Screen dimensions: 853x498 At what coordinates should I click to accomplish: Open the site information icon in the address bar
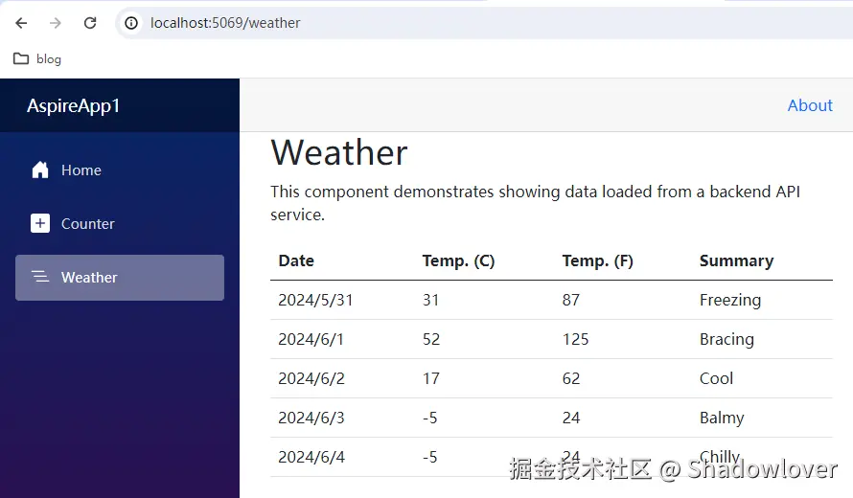[x=131, y=23]
